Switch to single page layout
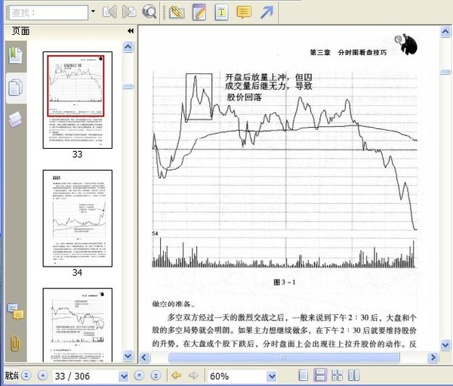 (303, 375)
